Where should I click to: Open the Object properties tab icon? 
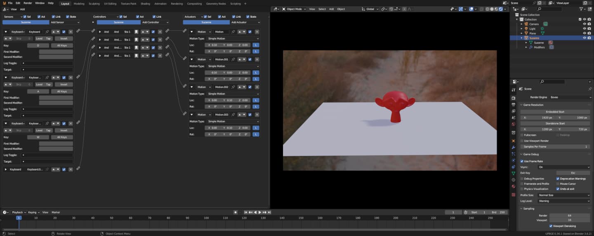point(514,141)
